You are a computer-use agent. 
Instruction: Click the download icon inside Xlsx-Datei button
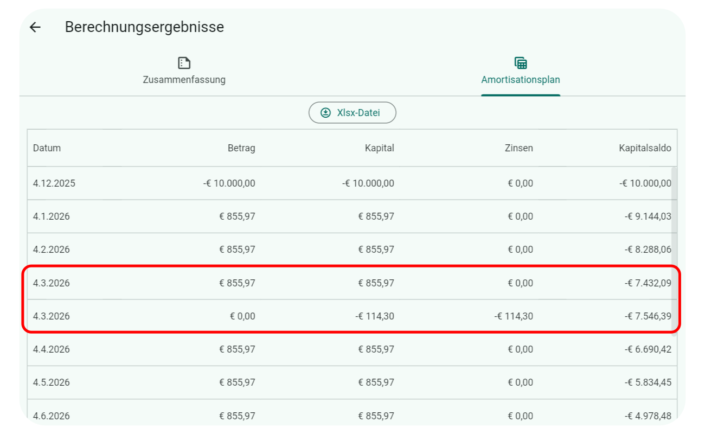click(x=325, y=112)
